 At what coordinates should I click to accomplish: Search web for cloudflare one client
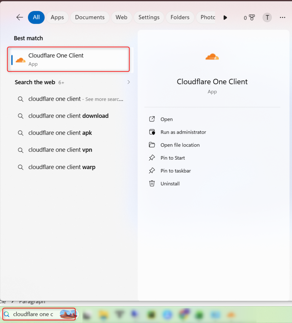click(70, 99)
